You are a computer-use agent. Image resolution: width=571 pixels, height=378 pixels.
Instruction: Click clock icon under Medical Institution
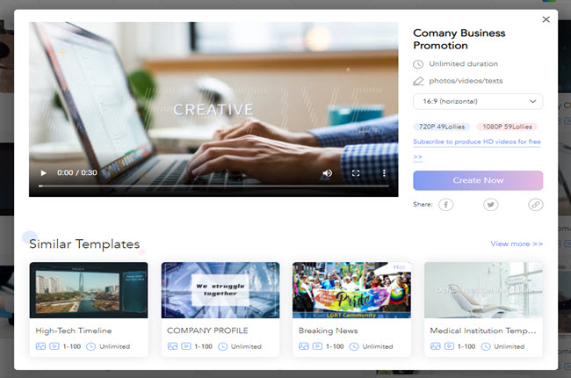(x=486, y=346)
